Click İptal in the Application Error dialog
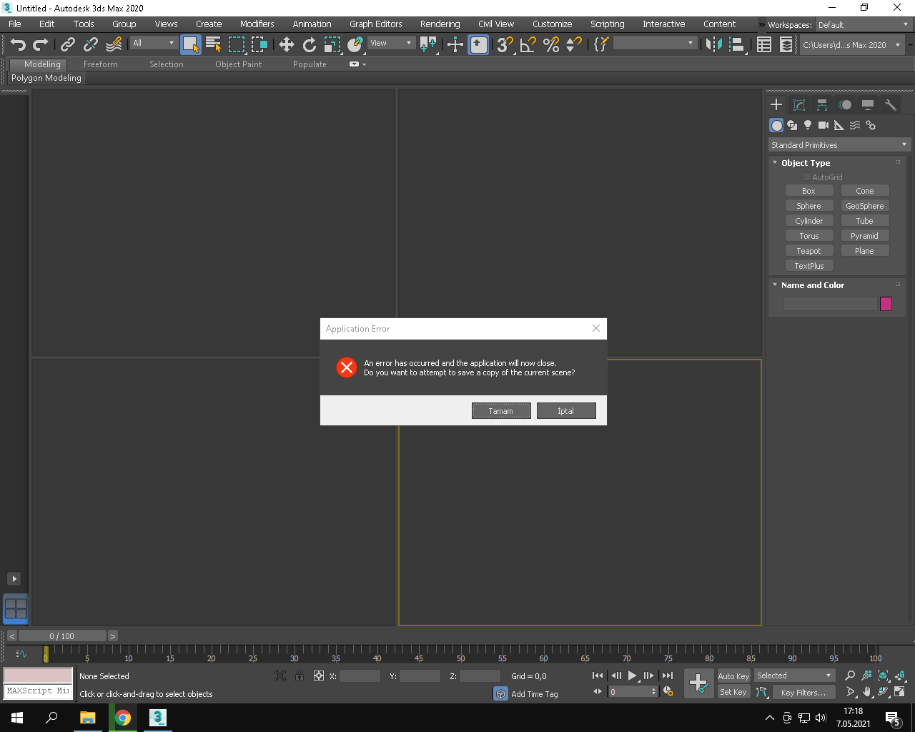 click(x=566, y=411)
